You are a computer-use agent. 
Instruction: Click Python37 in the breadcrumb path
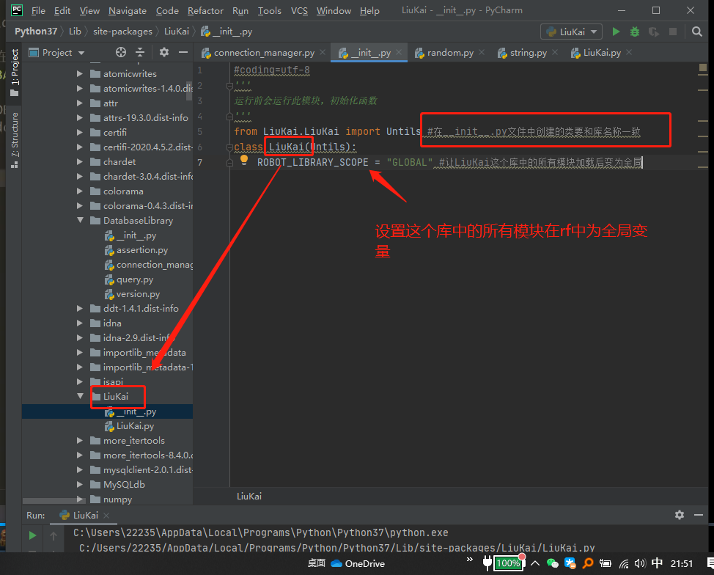36,32
